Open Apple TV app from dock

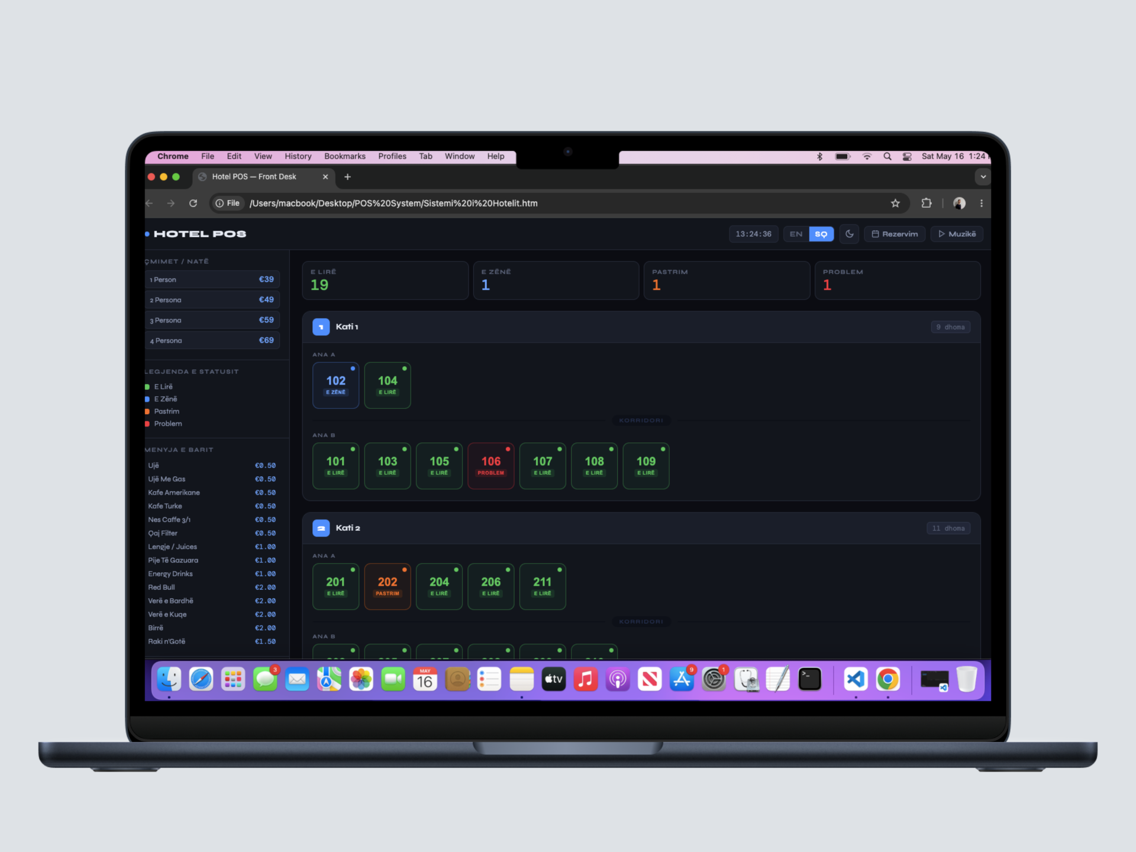tap(554, 679)
